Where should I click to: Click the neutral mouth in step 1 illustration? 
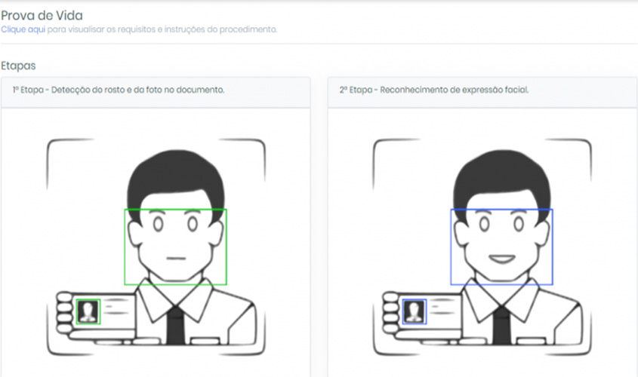[175, 259]
